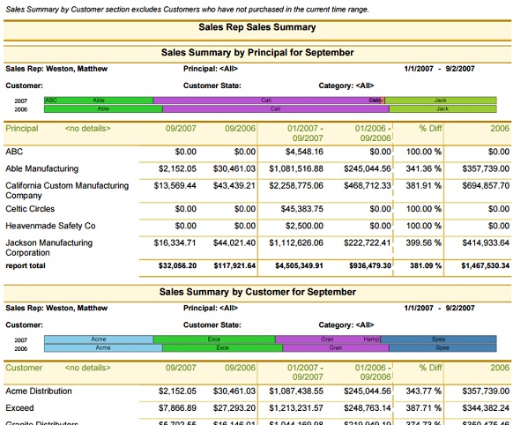This screenshot has width=513, height=425.
Task: Click the $1,081,516.88 value for Able Manufacturing
Action: (296, 168)
